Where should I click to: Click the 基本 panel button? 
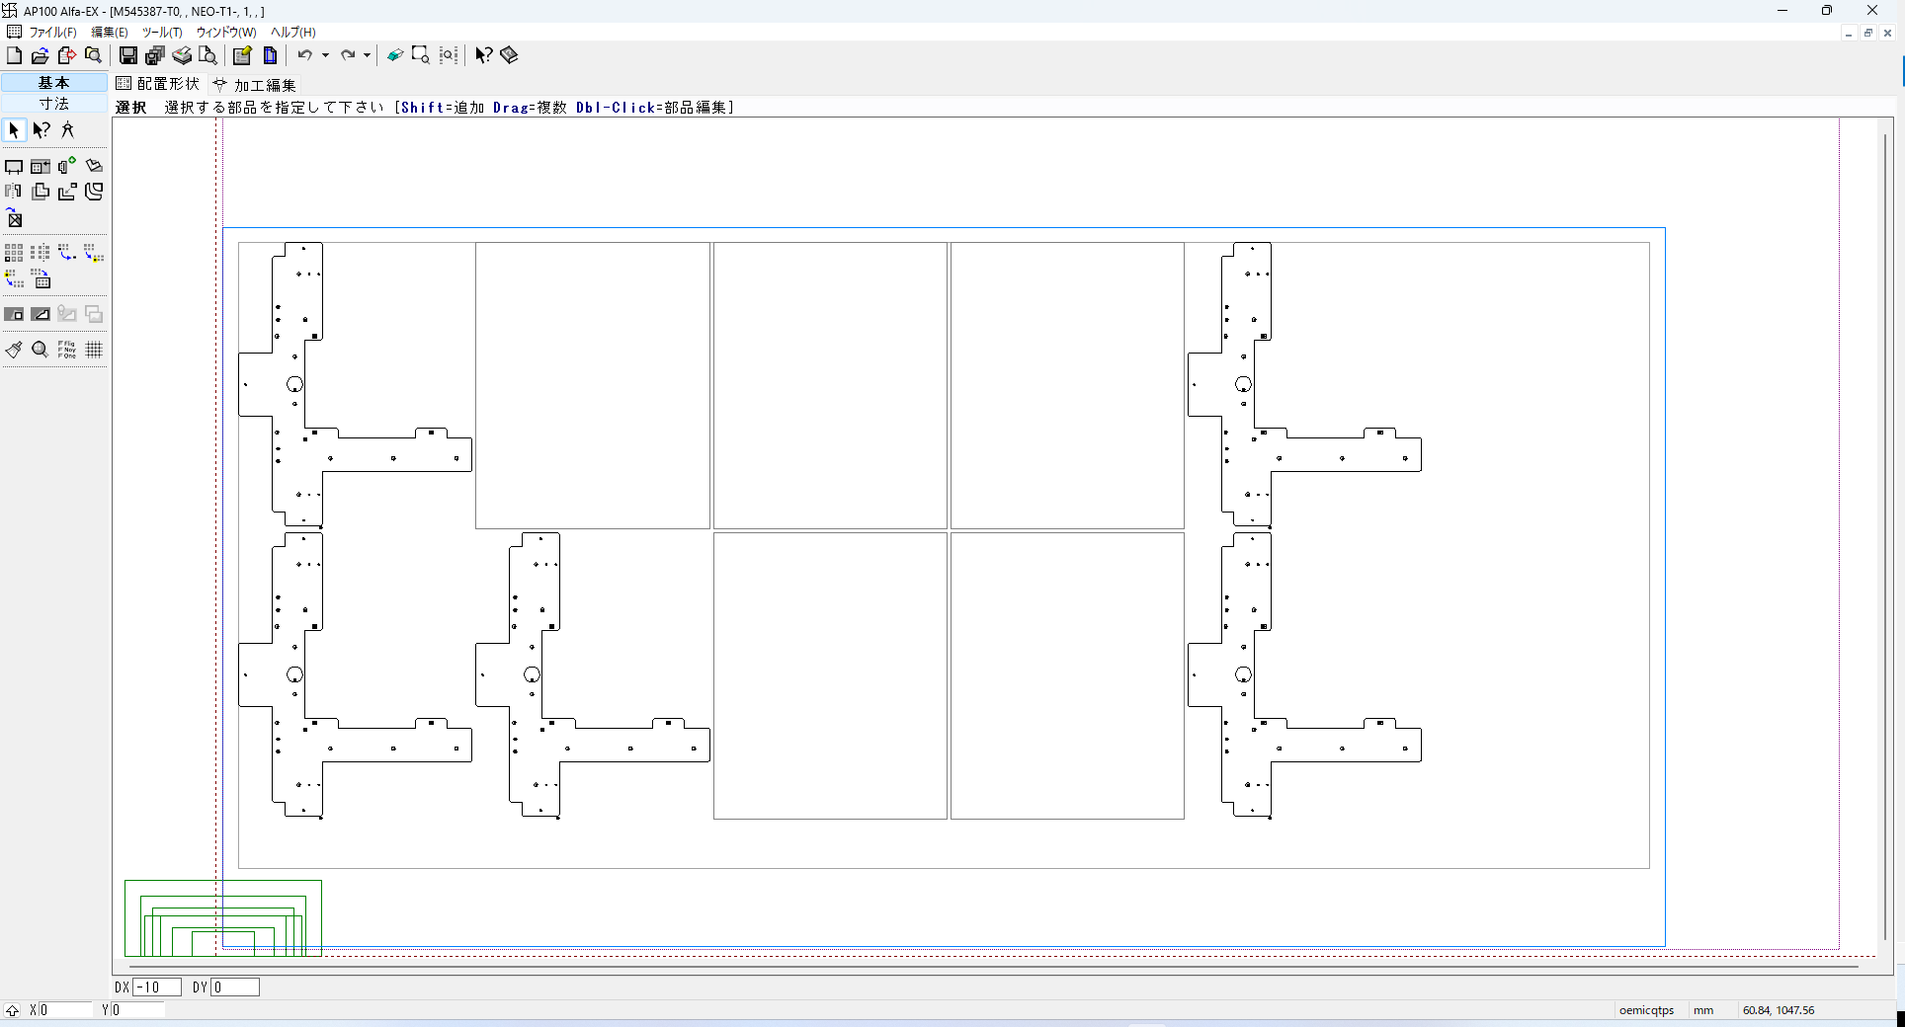(x=54, y=83)
